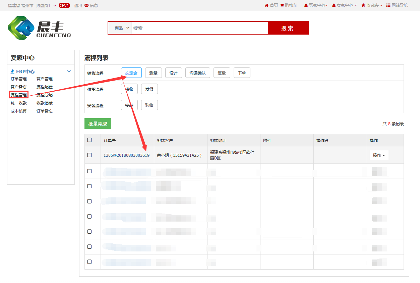
Task: Click the green 批量完成 button
Action: point(98,124)
